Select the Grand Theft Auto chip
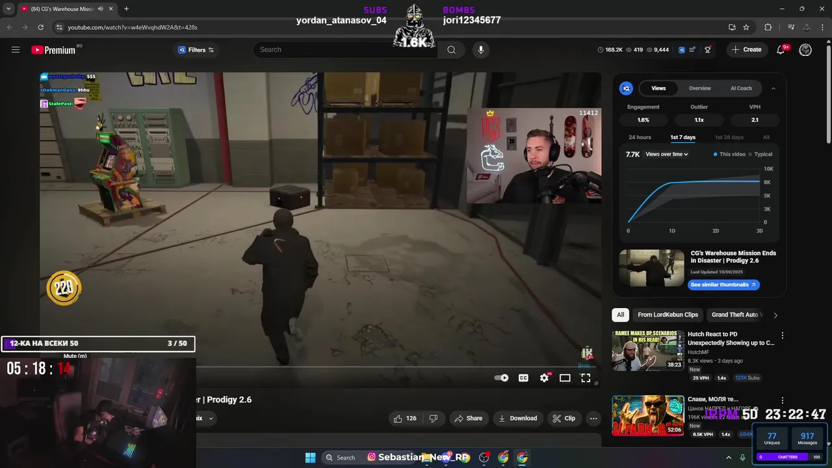Viewport: 832px width, 468px height. [x=734, y=315]
